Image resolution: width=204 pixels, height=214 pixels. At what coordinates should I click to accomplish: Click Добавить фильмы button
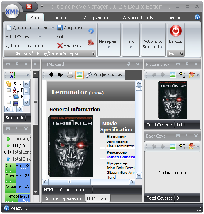tap(28, 28)
